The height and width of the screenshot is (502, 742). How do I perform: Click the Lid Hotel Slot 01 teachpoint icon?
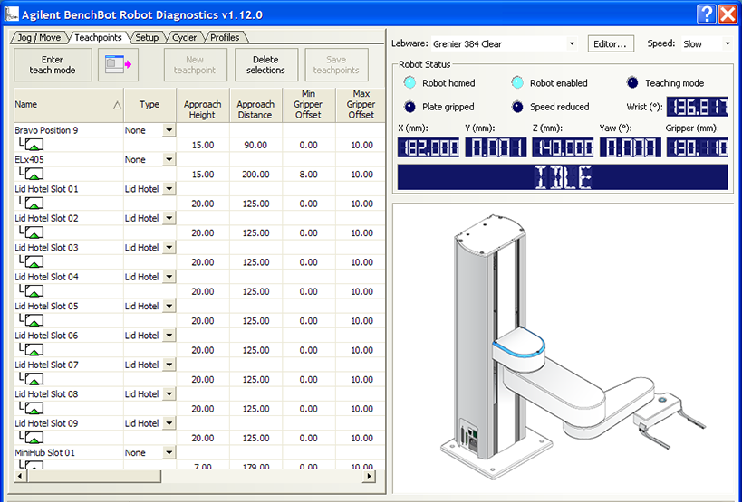pos(34,204)
